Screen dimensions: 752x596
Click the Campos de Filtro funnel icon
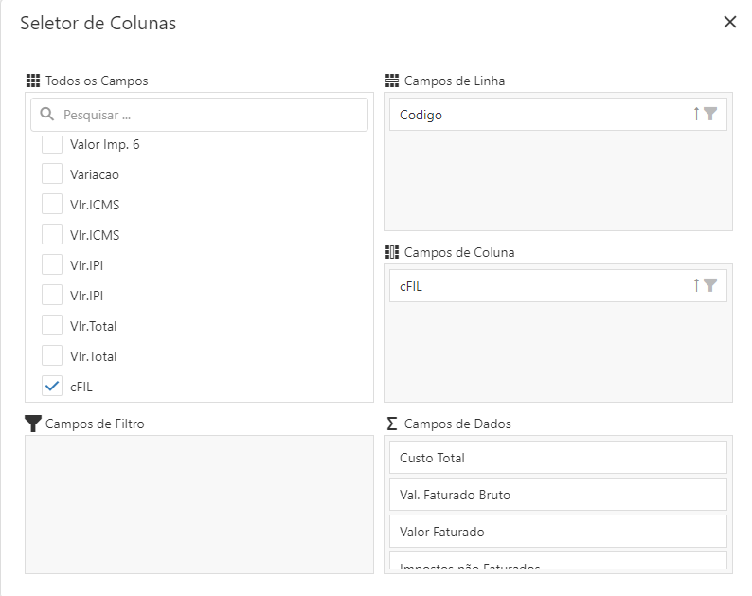click(x=33, y=424)
